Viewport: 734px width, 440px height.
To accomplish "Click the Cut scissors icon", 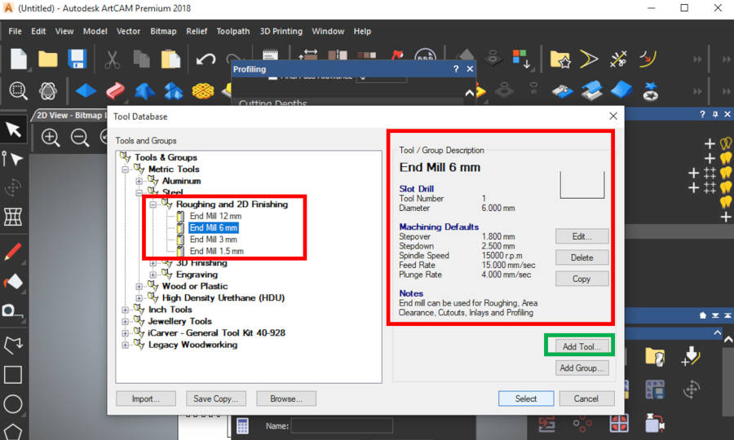I will pos(112,59).
